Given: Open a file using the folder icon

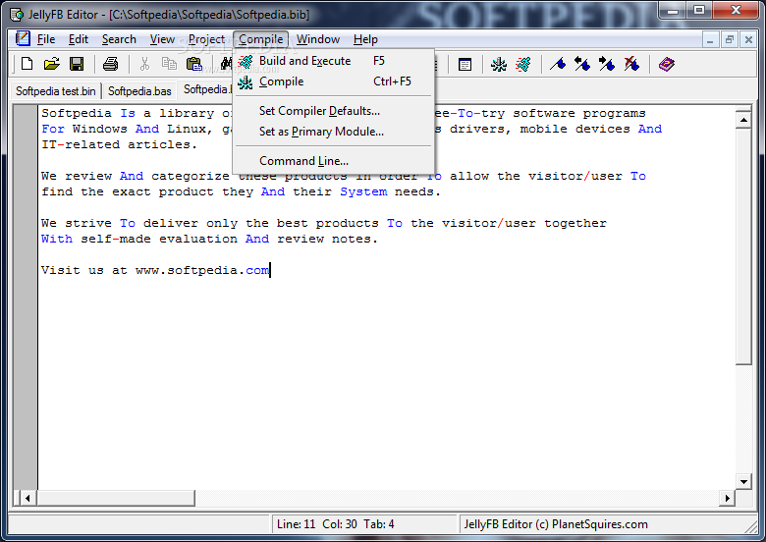Looking at the screenshot, I should coord(52,64).
